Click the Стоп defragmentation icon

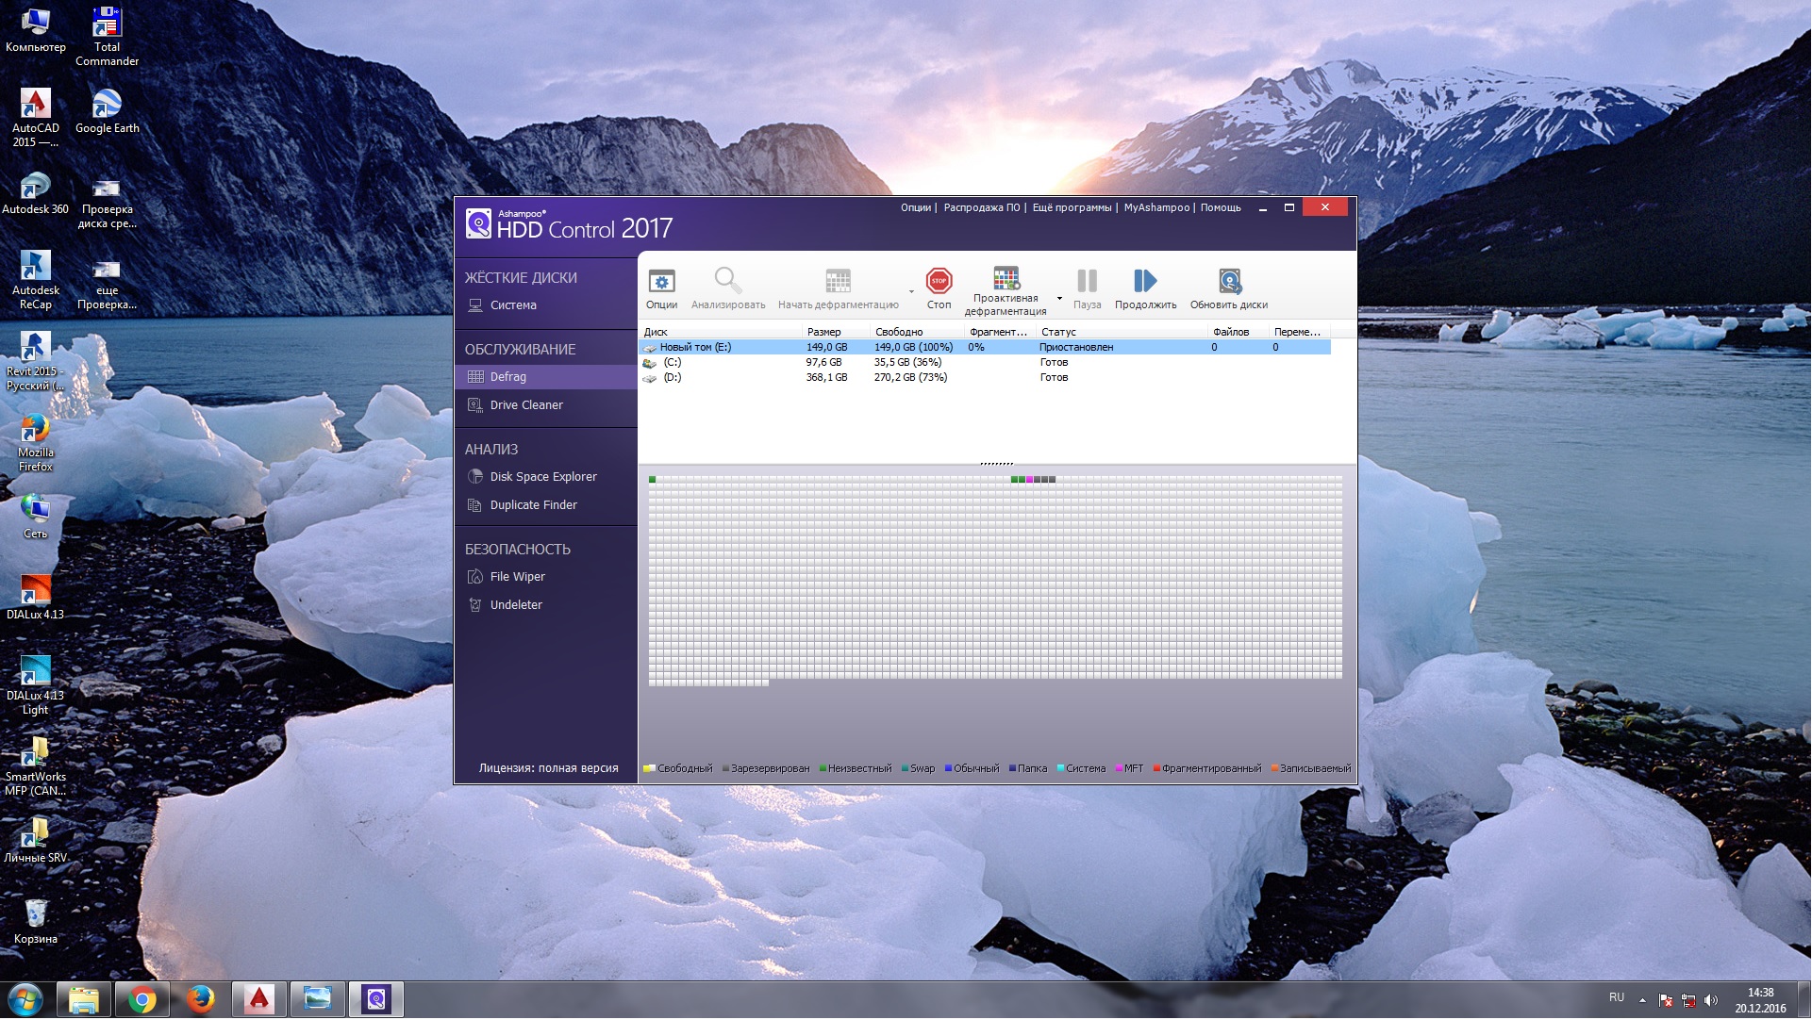[939, 282]
